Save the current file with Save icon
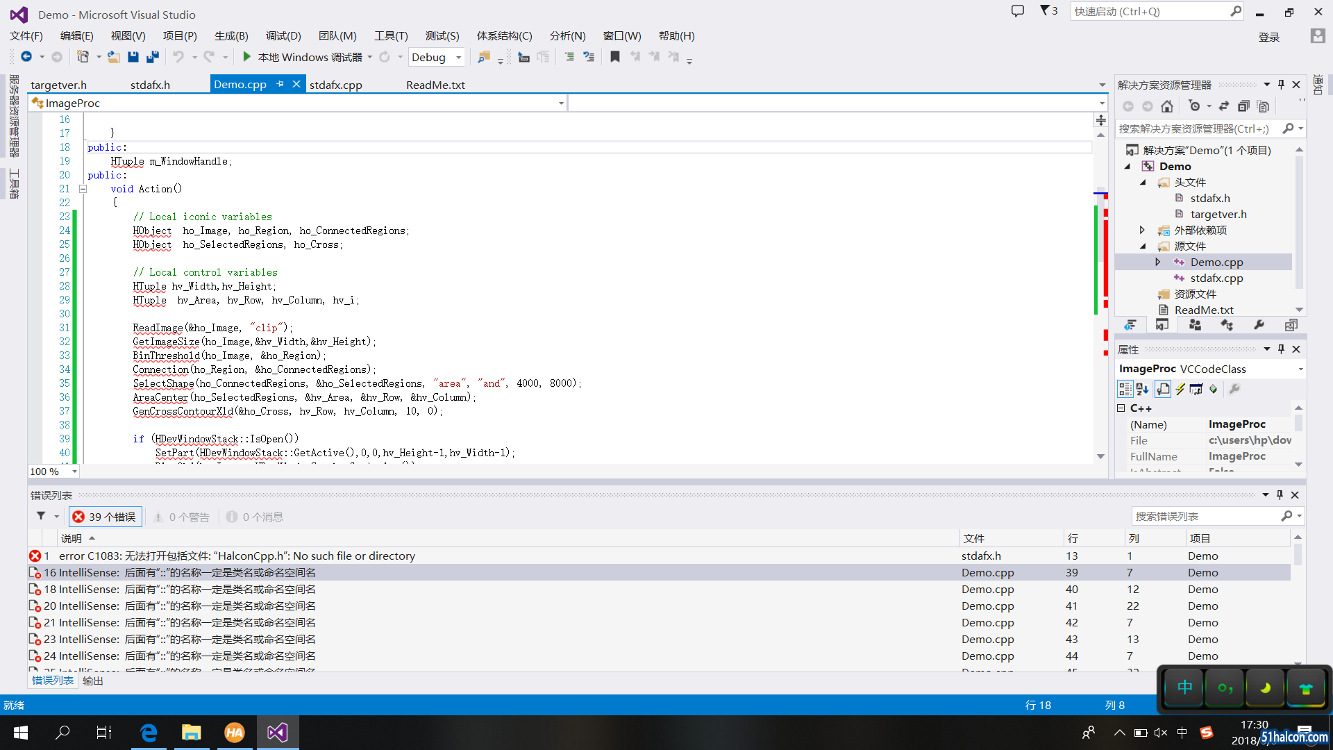The image size is (1333, 750). (133, 57)
